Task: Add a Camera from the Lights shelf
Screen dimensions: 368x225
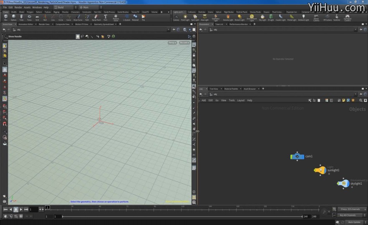Action: [176, 17]
